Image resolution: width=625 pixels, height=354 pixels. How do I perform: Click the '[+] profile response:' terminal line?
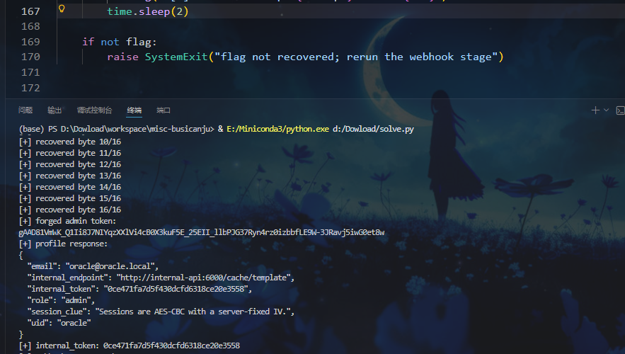click(64, 244)
